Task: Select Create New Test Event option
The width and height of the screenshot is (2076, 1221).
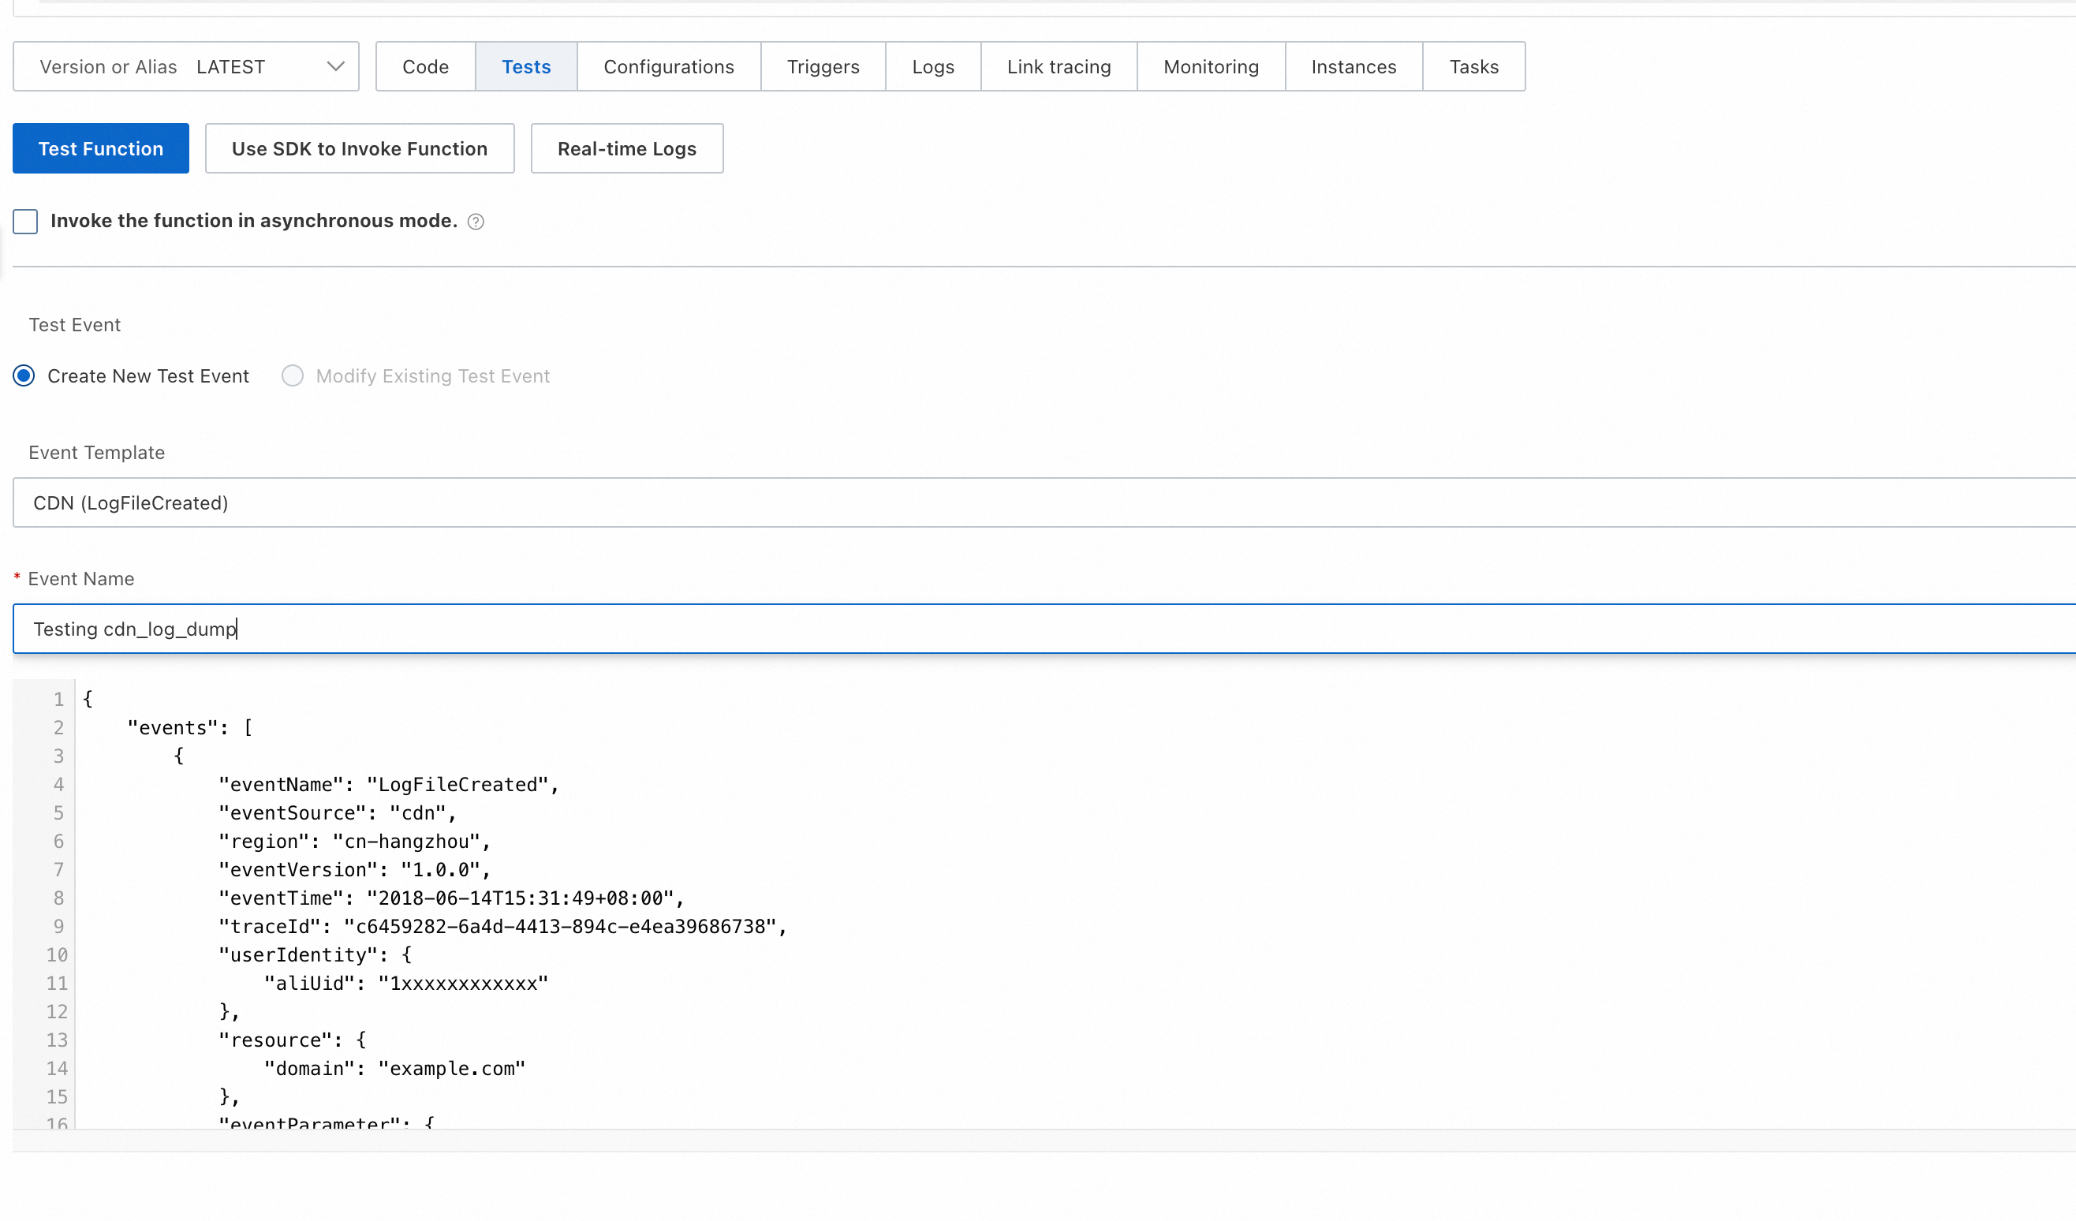Action: coord(24,376)
